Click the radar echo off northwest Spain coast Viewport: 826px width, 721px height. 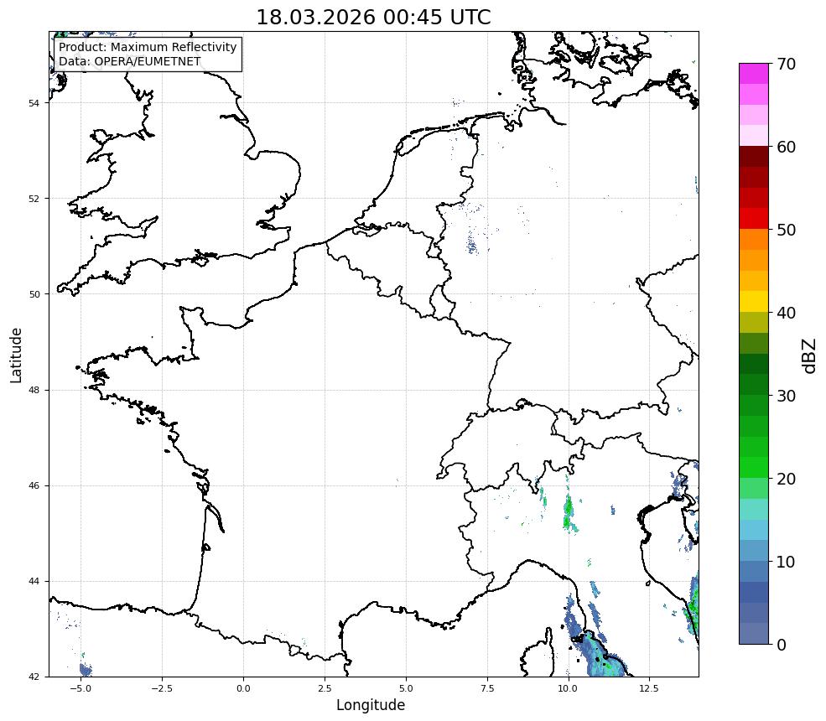tap(86, 670)
